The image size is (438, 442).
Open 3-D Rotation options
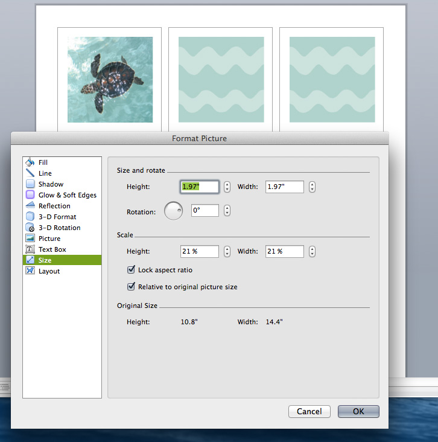62,228
